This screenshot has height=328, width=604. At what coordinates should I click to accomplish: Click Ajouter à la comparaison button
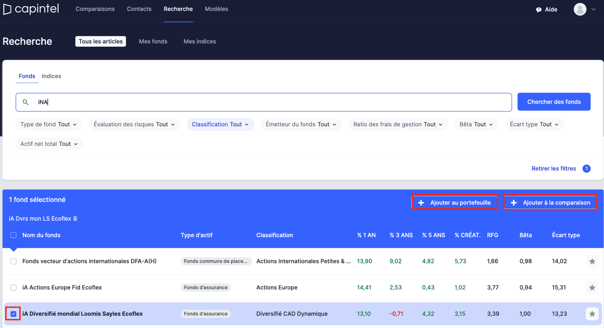[550, 202]
